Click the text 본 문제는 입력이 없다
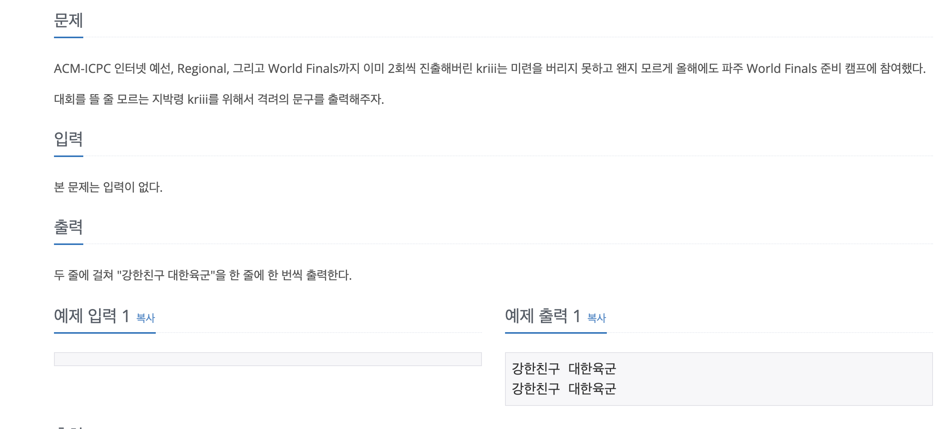This screenshot has height=429, width=943. (108, 187)
